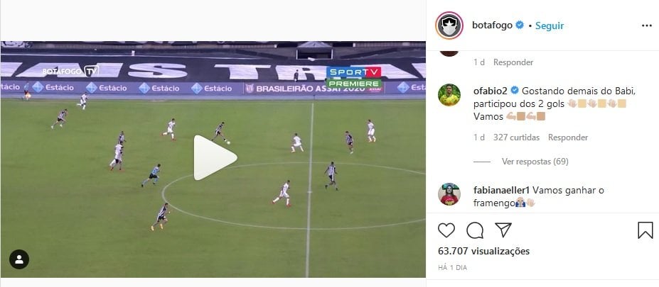Open ofabio2's profile avatar
The width and height of the screenshot is (659, 287).
point(449,95)
